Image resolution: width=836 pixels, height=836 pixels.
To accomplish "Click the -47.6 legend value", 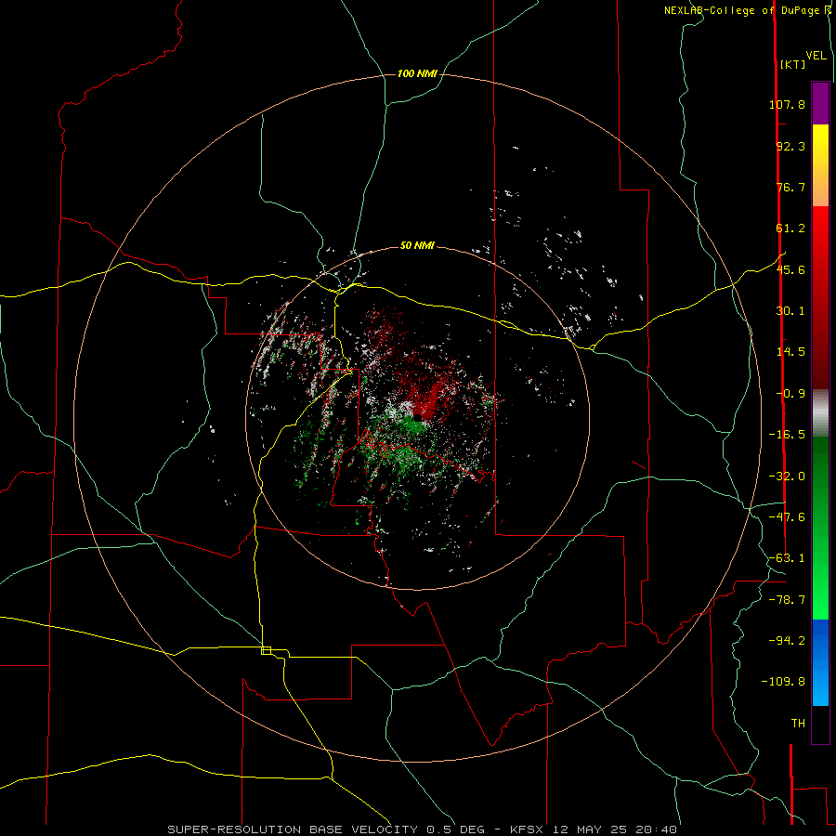I will click(787, 517).
